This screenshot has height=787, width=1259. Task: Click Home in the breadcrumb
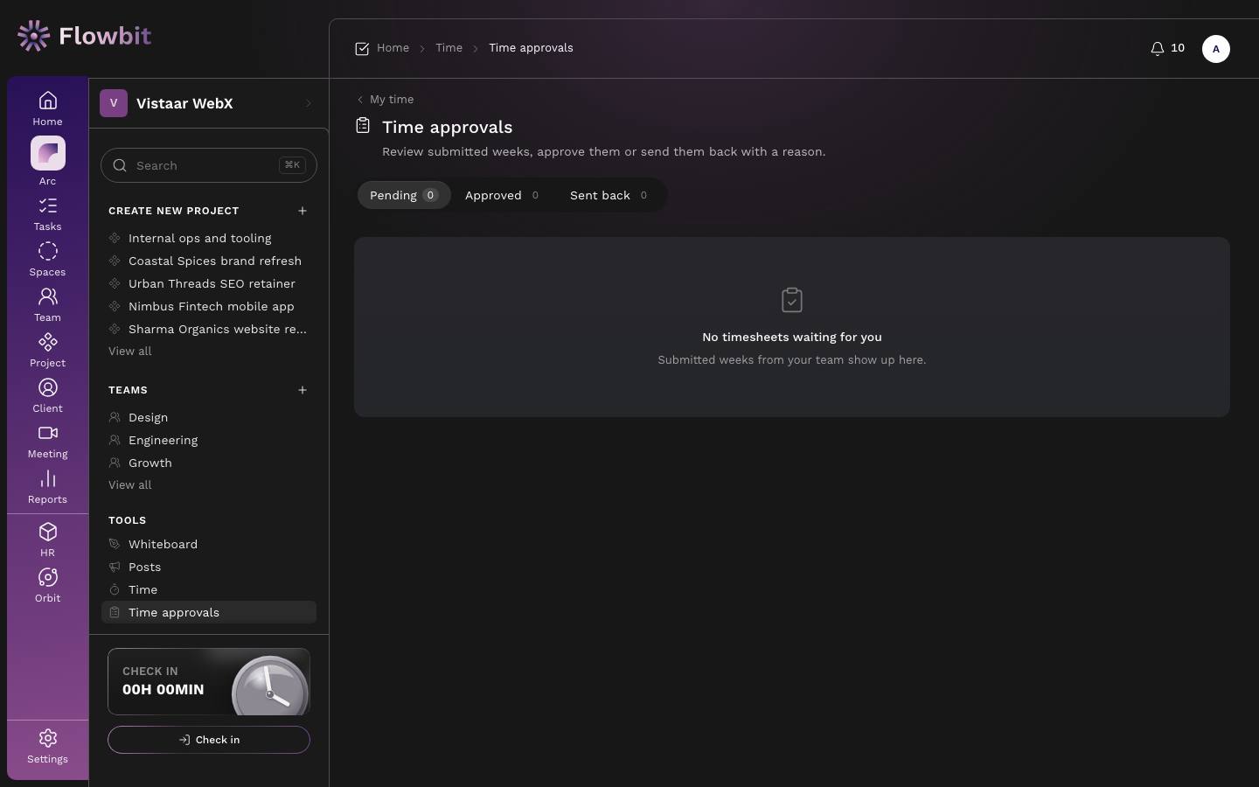point(393,48)
